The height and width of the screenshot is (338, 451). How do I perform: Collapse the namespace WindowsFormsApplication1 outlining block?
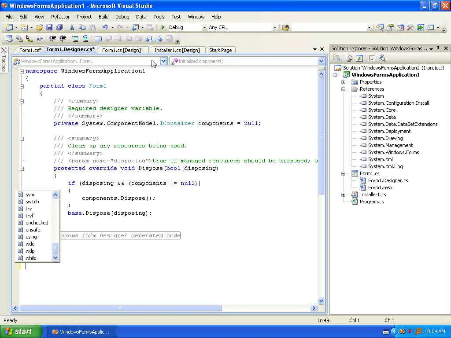tap(22, 71)
